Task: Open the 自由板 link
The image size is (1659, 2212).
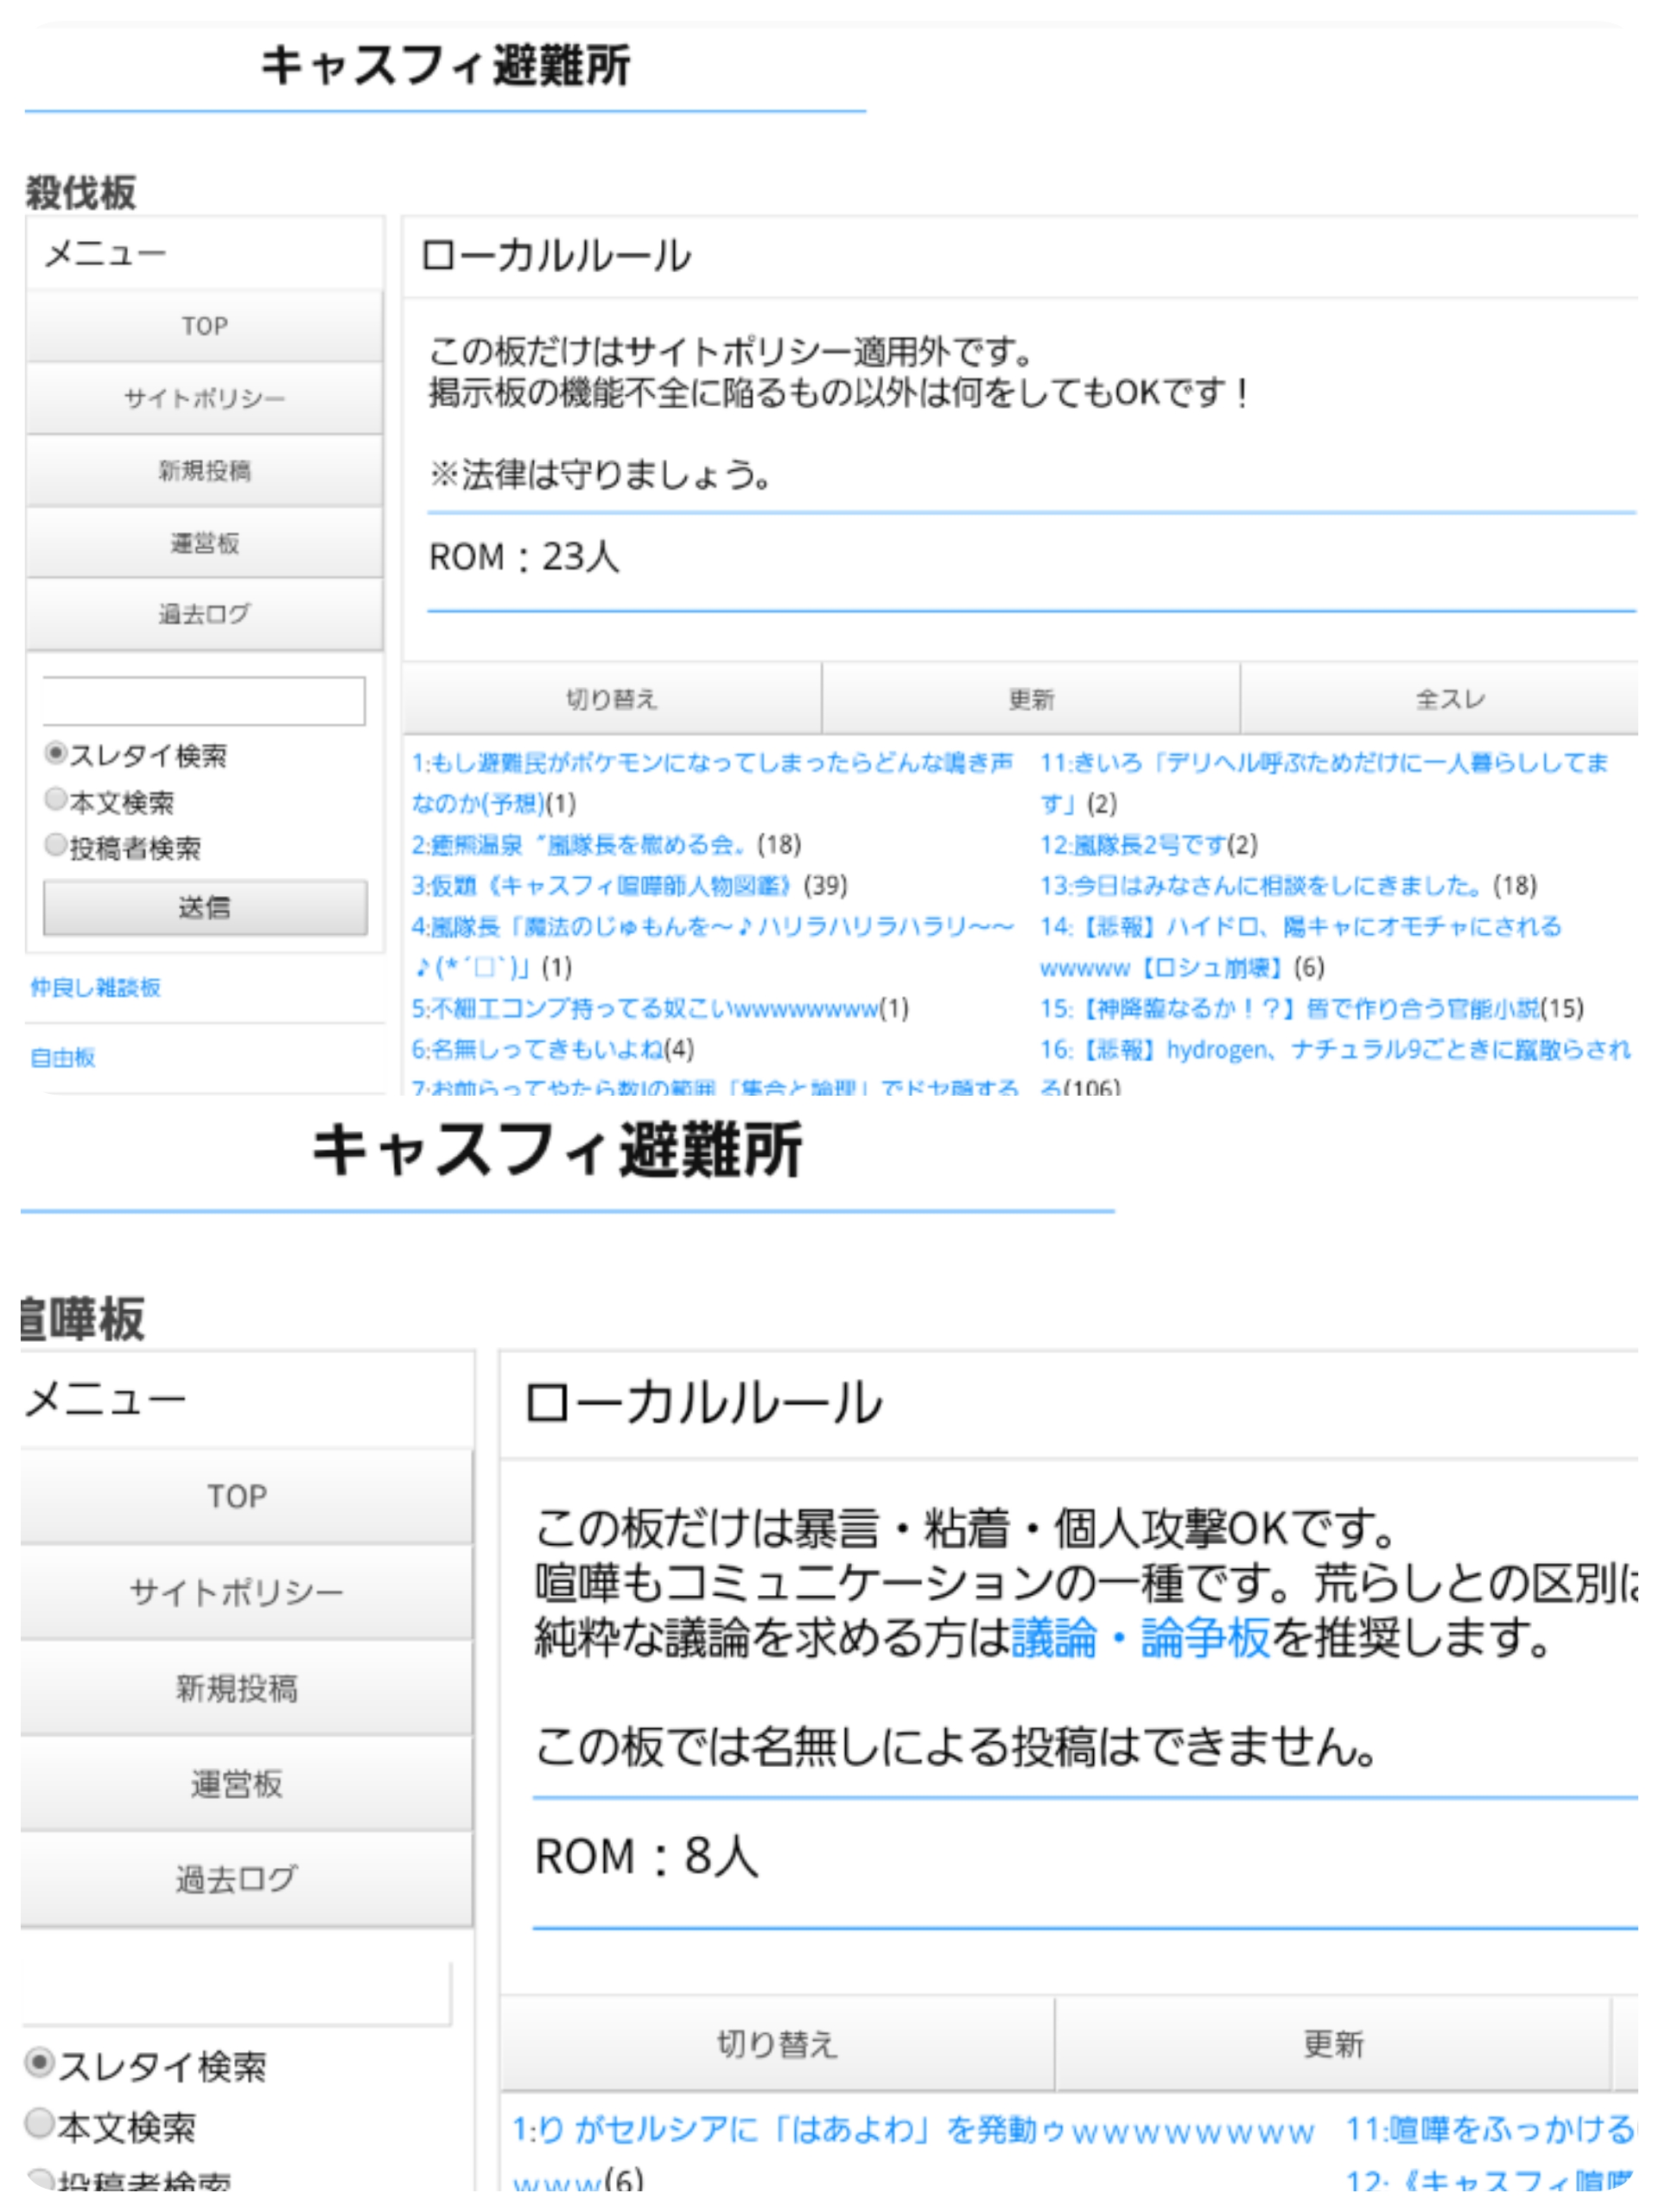Action: pyautogui.click(x=63, y=1057)
